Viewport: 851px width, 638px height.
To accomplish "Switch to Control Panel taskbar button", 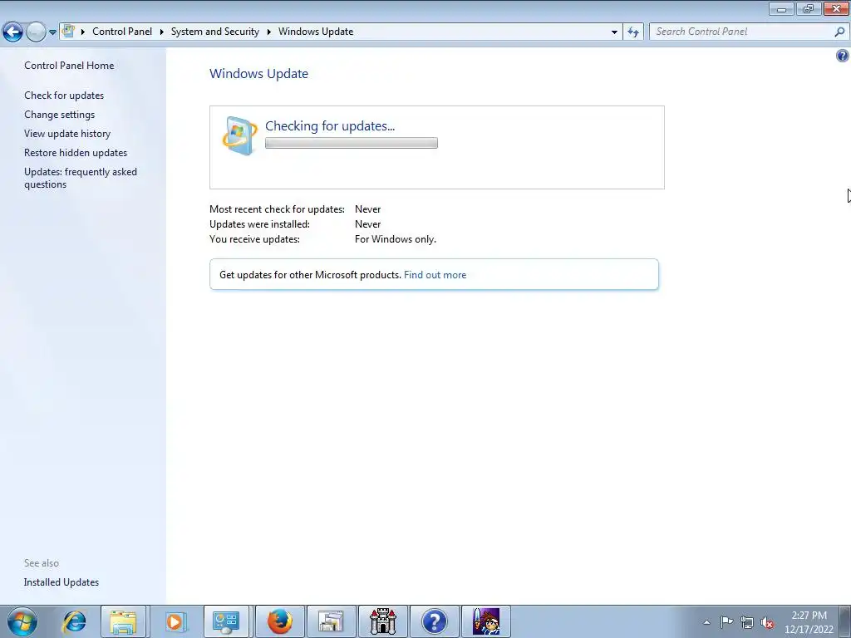I will coord(226,621).
